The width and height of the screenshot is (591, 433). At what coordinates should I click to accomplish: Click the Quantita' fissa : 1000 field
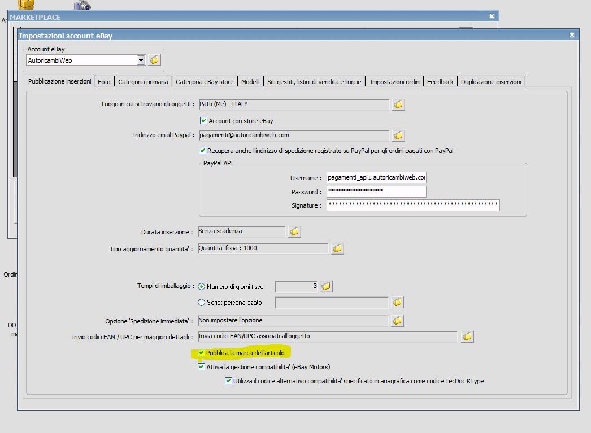263,248
